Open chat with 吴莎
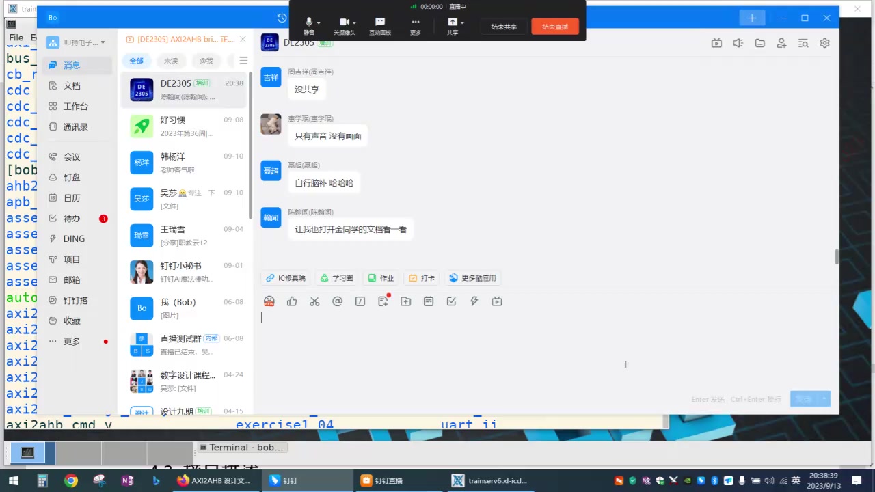This screenshot has width=875, height=492. tap(183, 199)
